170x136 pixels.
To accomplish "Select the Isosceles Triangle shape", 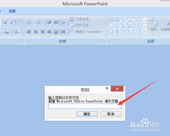I will [x=117, y=25].
